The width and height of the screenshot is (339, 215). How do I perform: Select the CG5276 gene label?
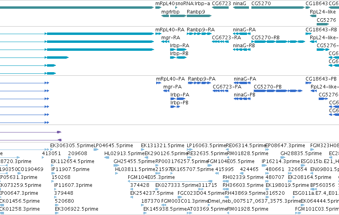(326, 20)
